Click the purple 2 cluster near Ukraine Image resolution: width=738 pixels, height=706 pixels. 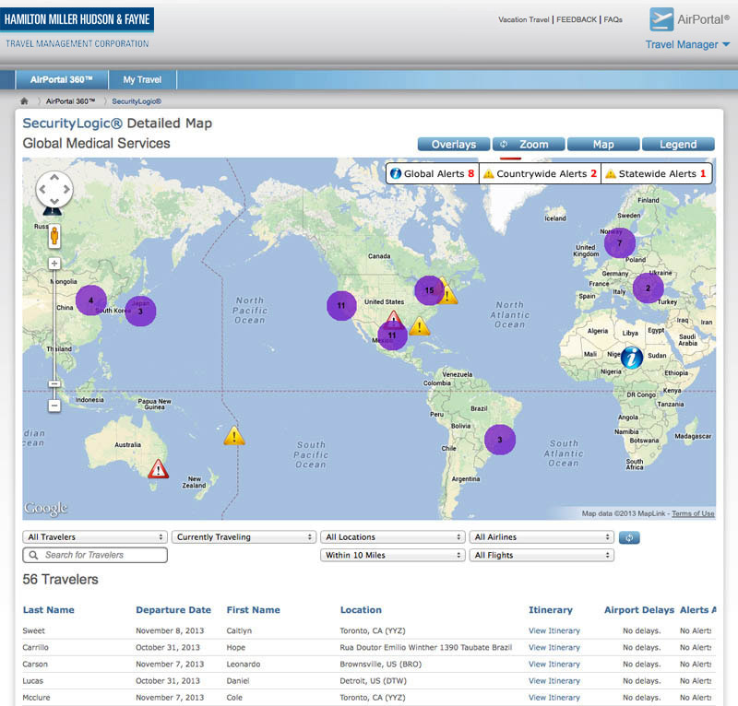pyautogui.click(x=649, y=288)
